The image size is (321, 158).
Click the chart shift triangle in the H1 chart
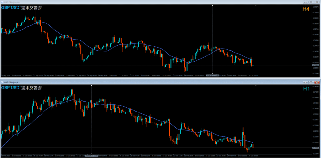(256, 85)
